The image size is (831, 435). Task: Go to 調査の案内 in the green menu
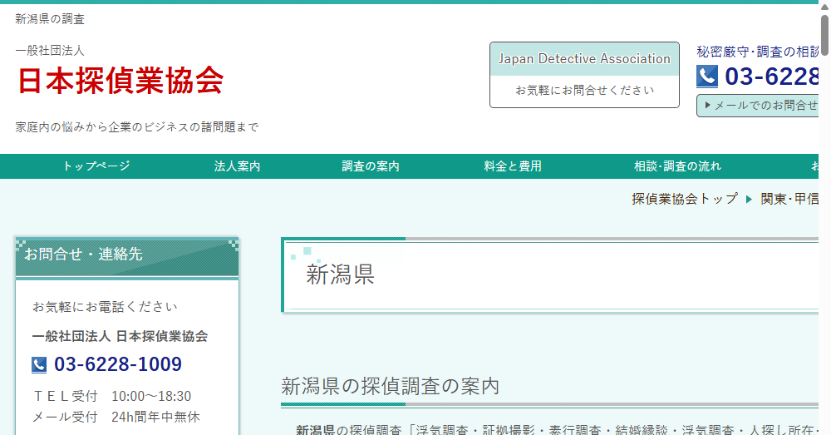coord(371,166)
